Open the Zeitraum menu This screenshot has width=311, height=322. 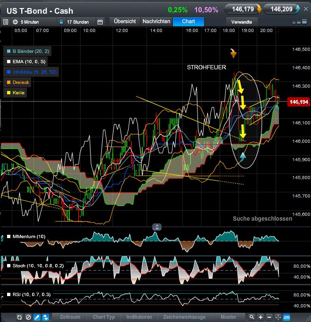tap(70, 317)
